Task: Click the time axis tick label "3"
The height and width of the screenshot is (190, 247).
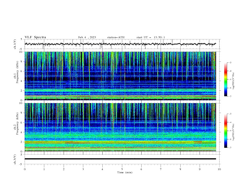Action: click(83, 169)
